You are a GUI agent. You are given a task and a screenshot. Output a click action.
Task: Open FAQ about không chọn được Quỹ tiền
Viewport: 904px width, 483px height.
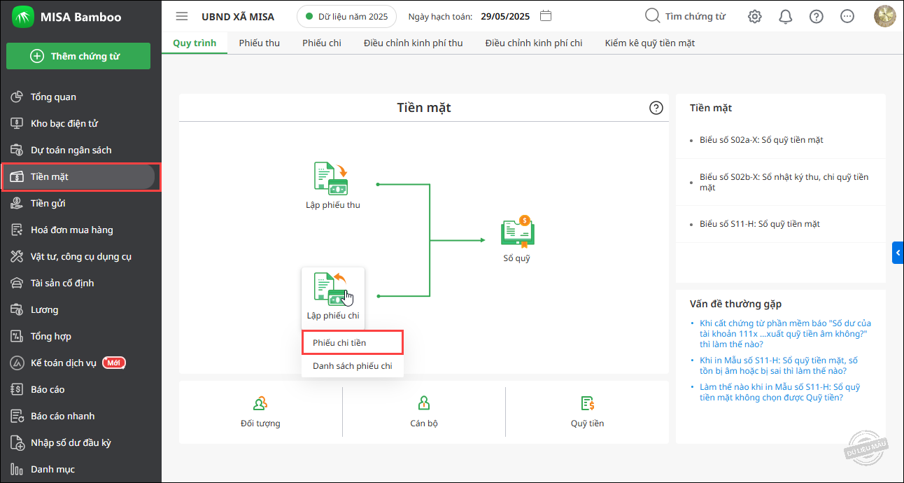click(780, 392)
